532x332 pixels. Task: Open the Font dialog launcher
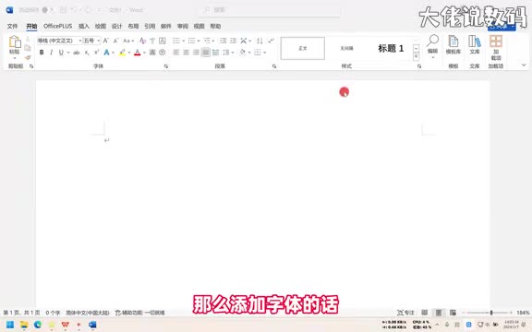pos(166,66)
